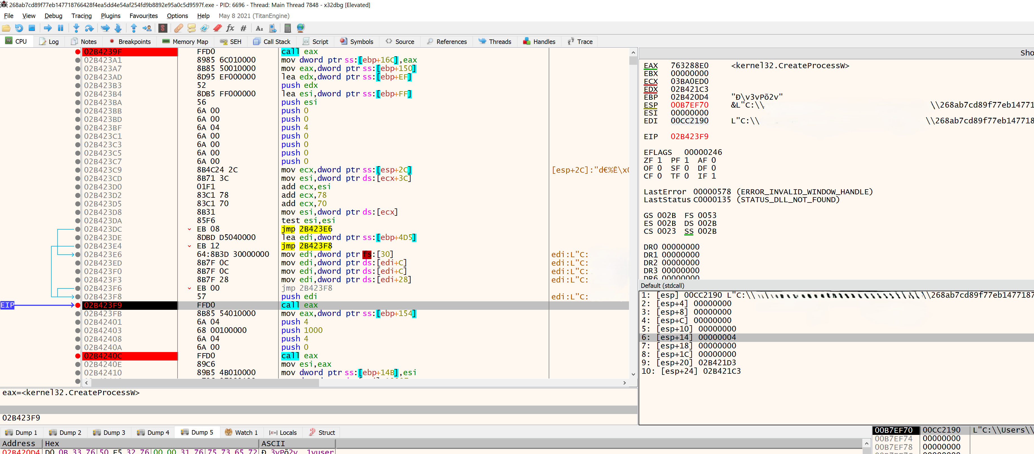Switch to the Breakpoints tab

(130, 42)
